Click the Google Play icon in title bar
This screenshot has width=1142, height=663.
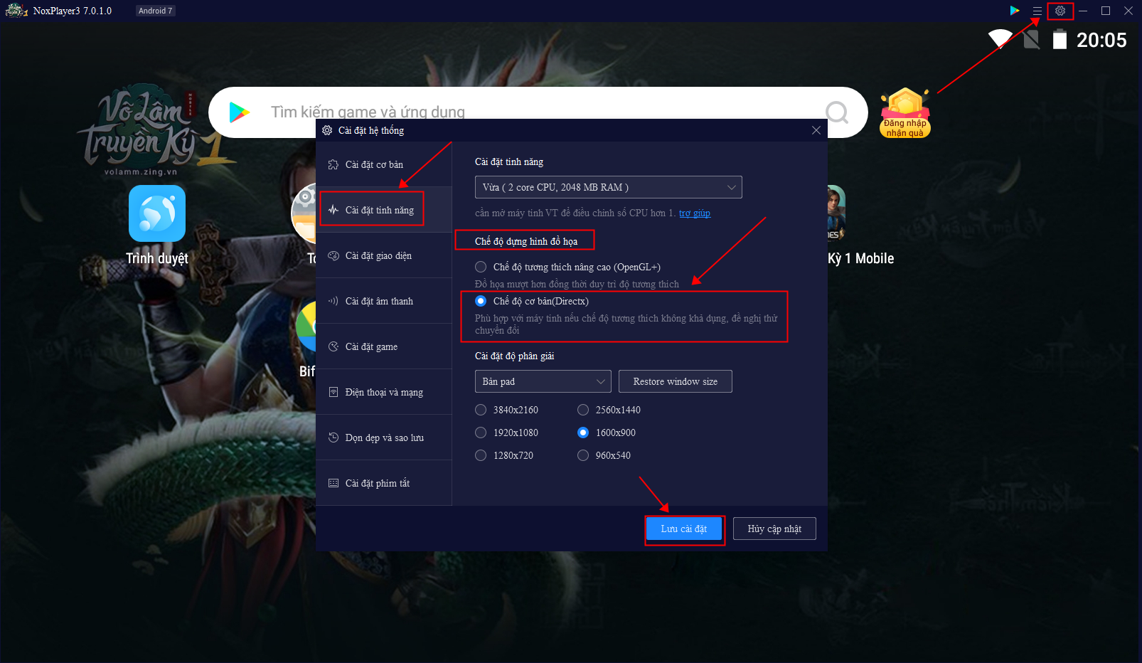click(1015, 11)
